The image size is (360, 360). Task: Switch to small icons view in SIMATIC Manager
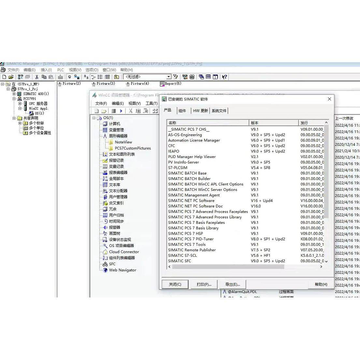(93, 77)
